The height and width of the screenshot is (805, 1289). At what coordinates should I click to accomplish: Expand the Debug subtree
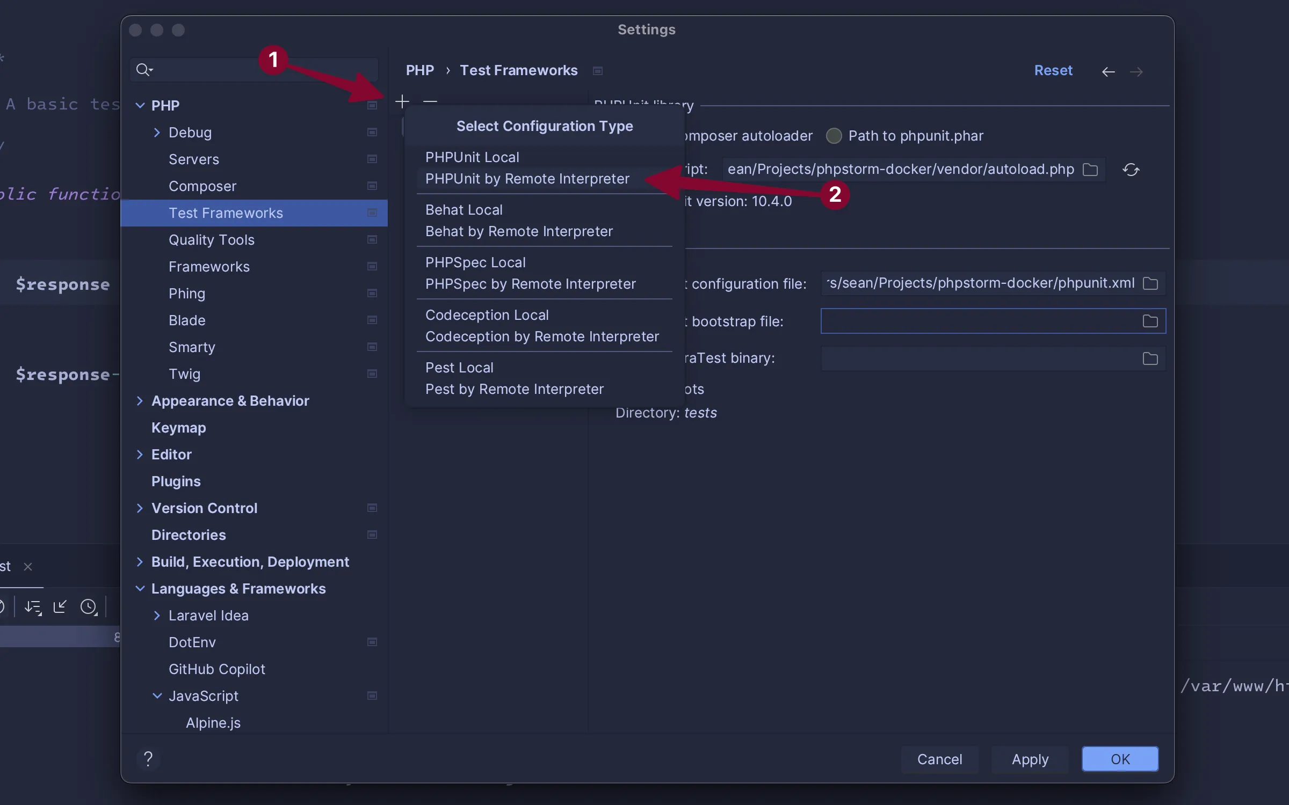pyautogui.click(x=157, y=132)
